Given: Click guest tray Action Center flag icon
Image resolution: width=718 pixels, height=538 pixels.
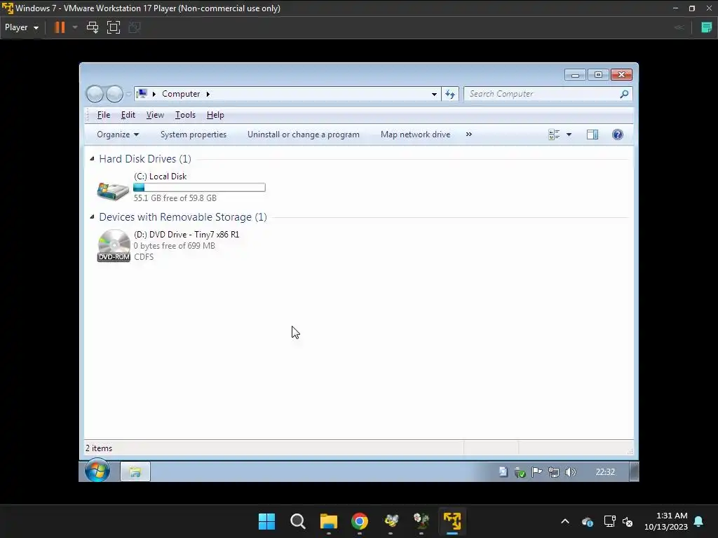Looking at the screenshot, I should click(536, 471).
